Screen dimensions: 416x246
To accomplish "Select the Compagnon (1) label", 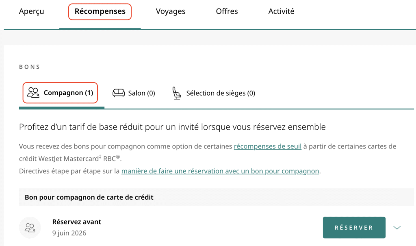I will tap(69, 93).
